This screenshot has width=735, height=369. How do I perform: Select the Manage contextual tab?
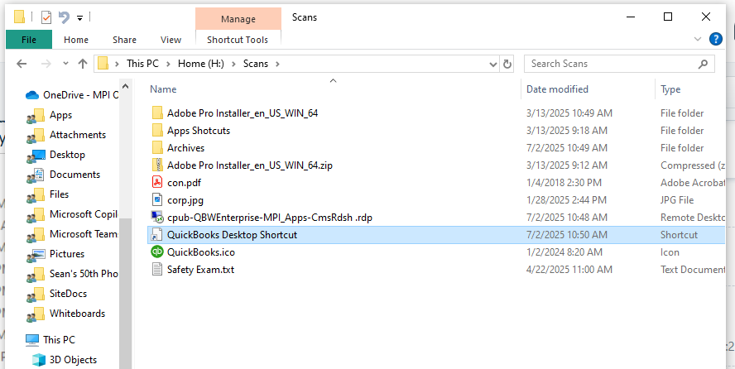[x=238, y=19]
